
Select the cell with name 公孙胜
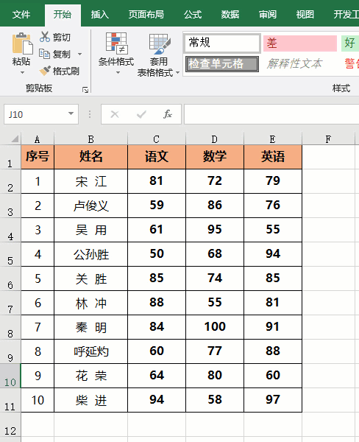pos(90,254)
